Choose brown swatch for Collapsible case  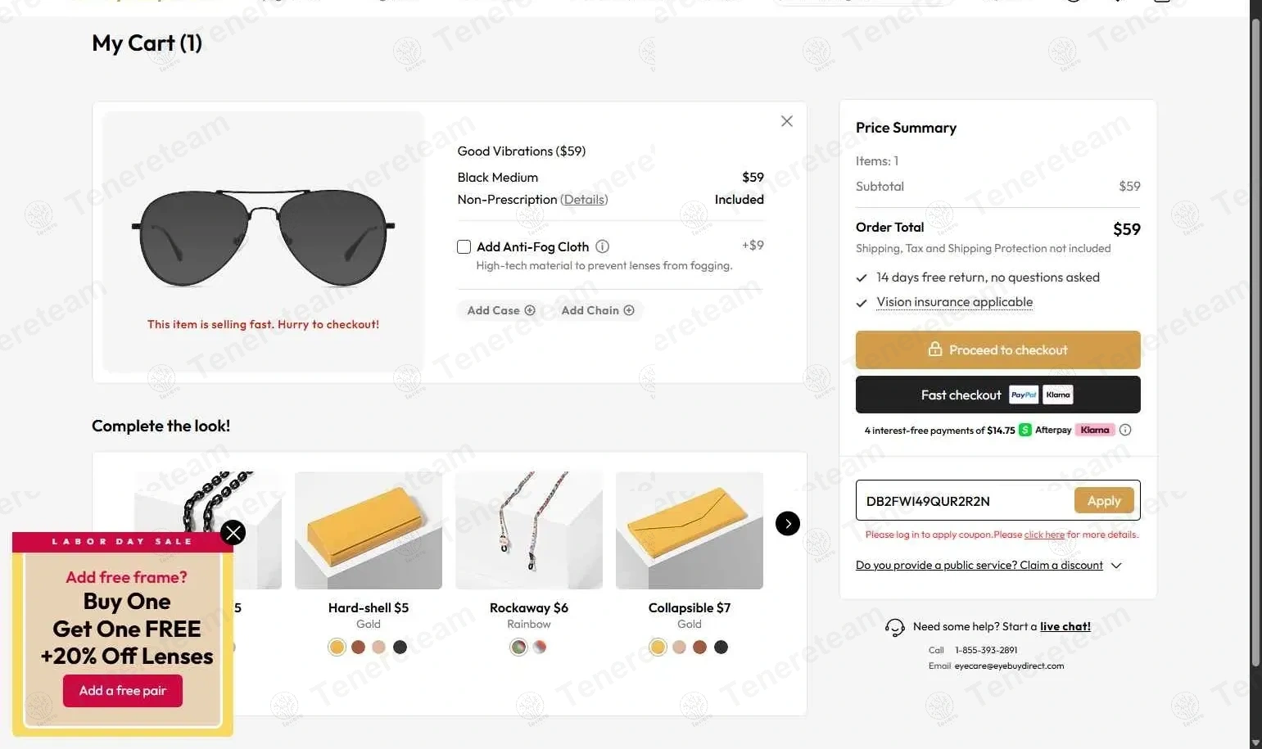699,647
